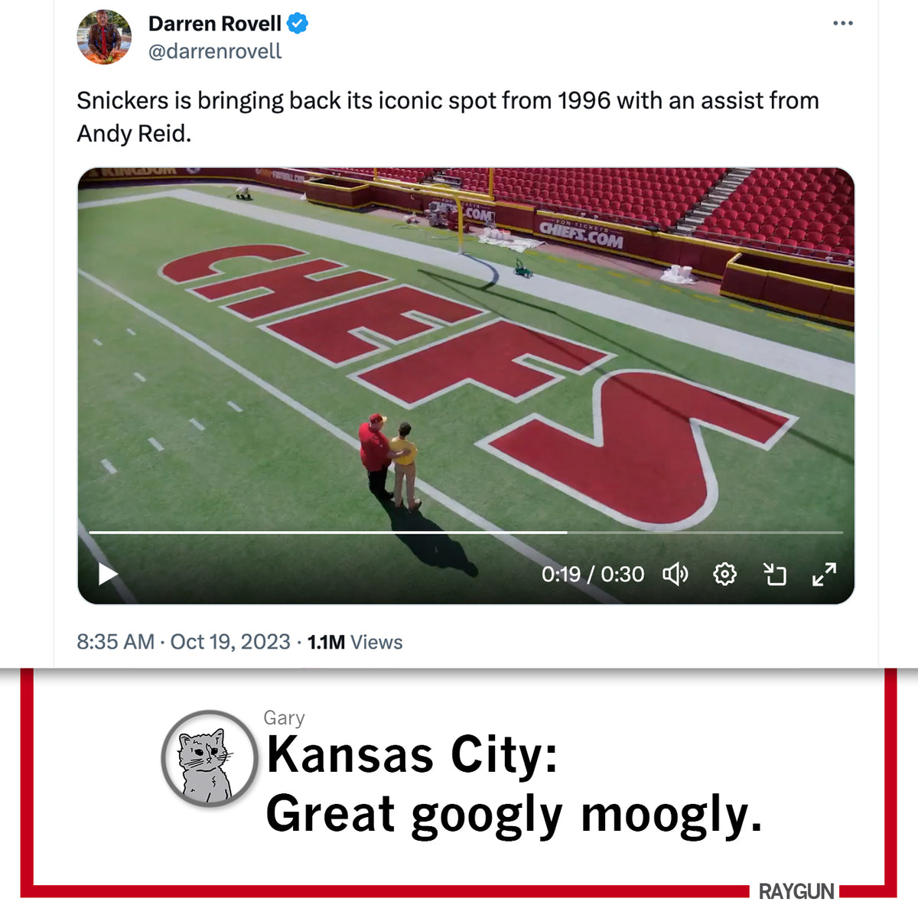Viewport: 918px width, 918px height.
Task: Mute the video volume
Action: pyautogui.click(x=675, y=574)
